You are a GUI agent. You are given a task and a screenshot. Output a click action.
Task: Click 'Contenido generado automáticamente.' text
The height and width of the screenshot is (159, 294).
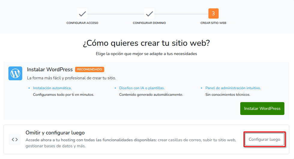[151, 95]
